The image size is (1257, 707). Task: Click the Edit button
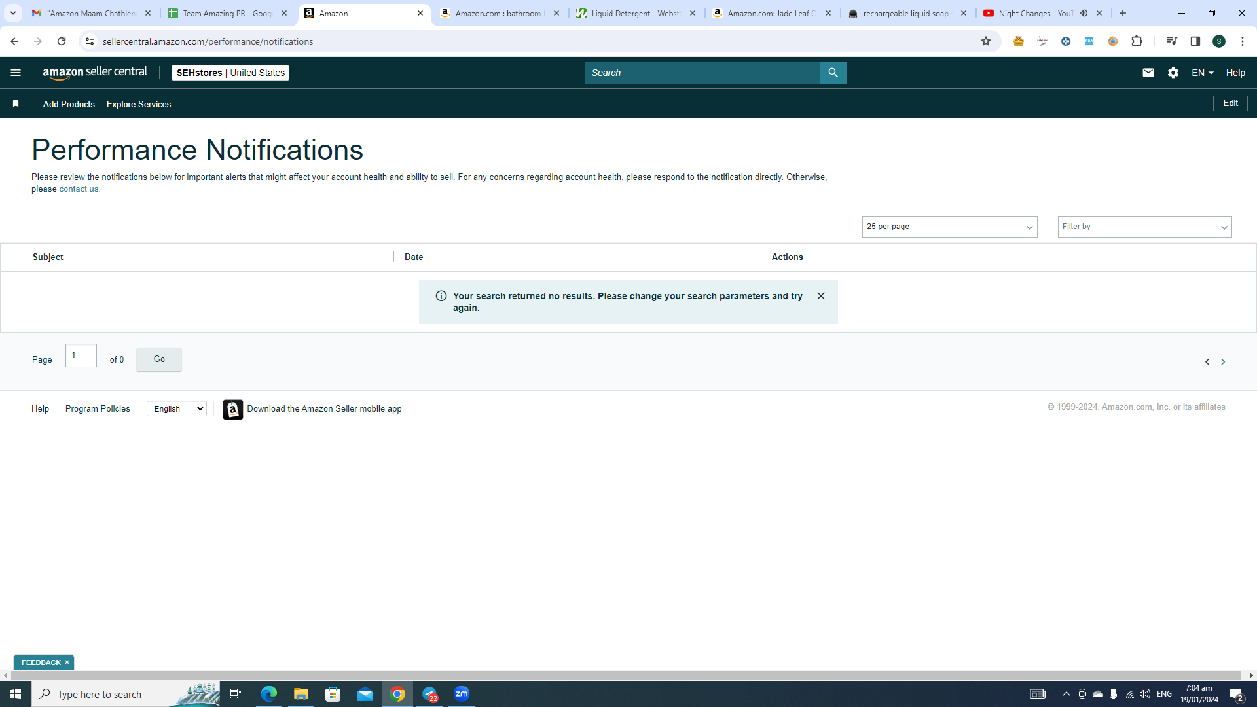(x=1230, y=103)
